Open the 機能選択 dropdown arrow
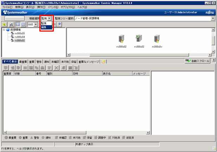 pyautogui.click(x=49, y=18)
